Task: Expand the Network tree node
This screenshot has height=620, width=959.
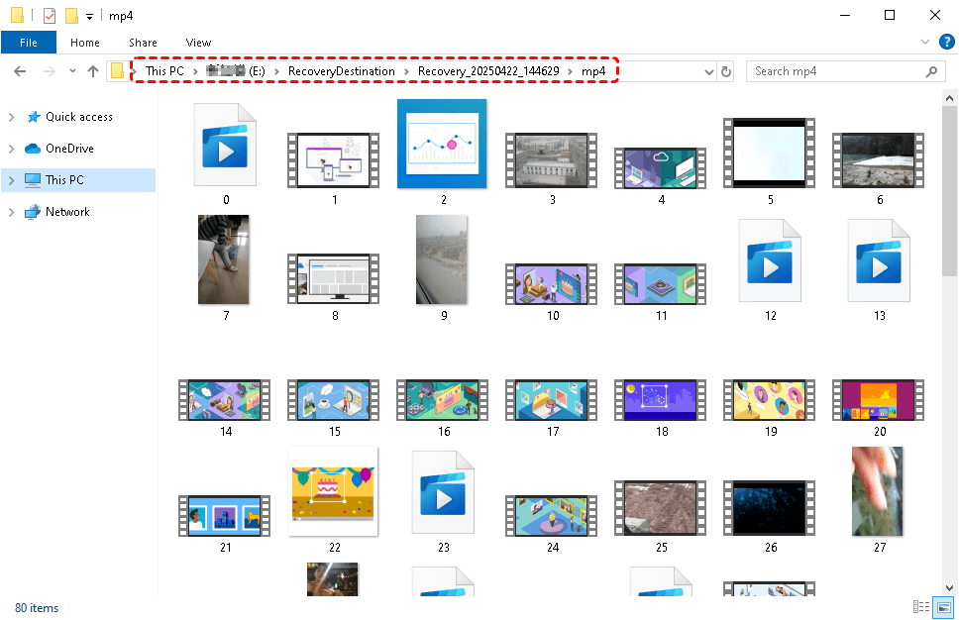Action: [x=11, y=212]
